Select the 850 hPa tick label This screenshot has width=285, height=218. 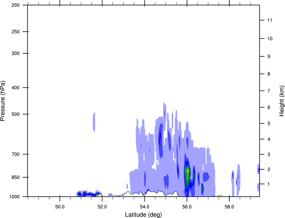(x=16, y=177)
